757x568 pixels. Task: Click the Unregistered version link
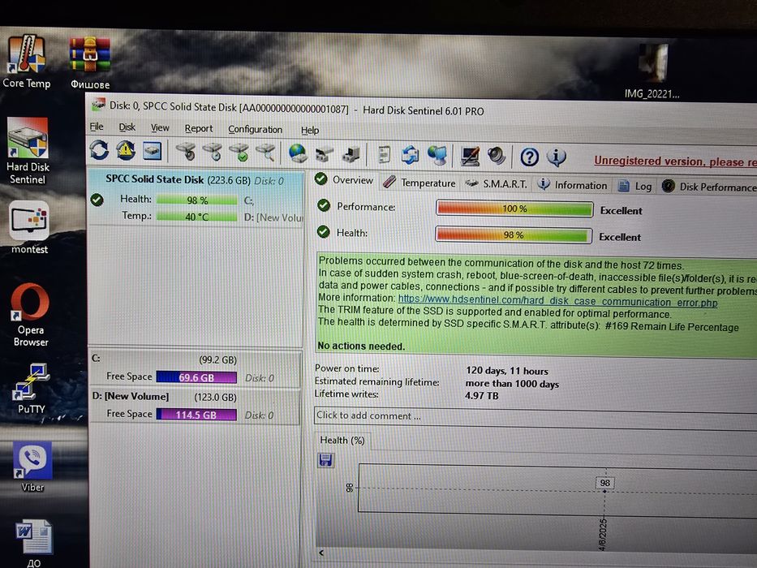tap(675, 161)
